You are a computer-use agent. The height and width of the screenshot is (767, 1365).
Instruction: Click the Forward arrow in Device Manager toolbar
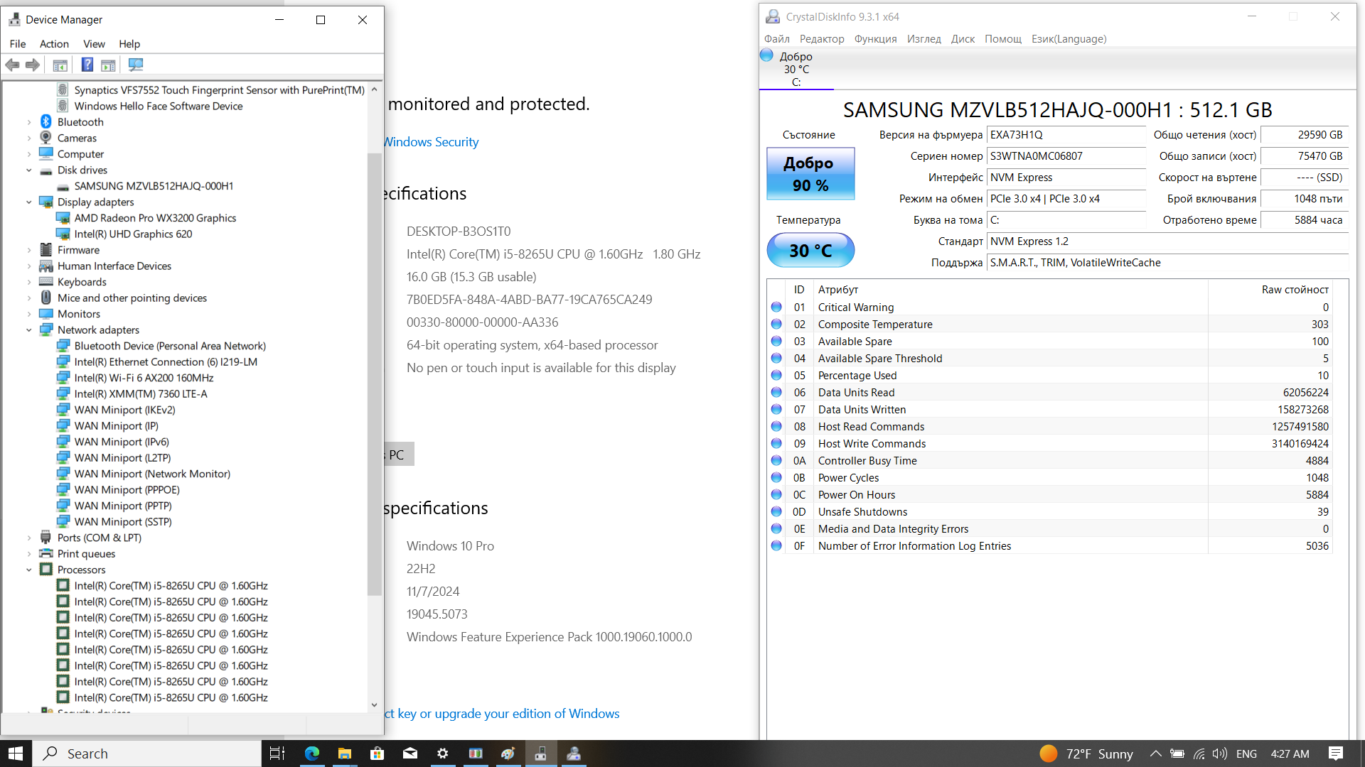coord(33,65)
